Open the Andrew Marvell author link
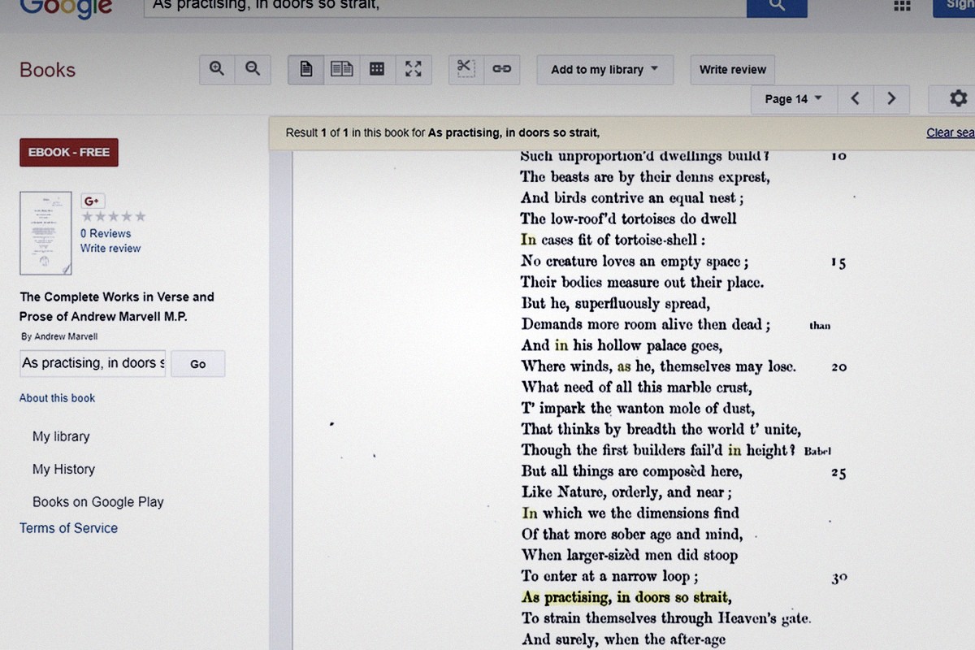The height and width of the screenshot is (650, 975). point(66,336)
